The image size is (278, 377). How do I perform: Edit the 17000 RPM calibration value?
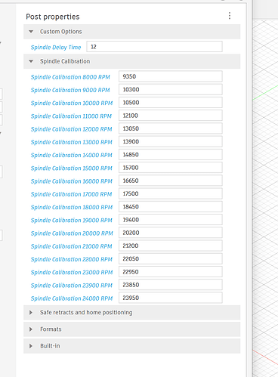(171, 193)
